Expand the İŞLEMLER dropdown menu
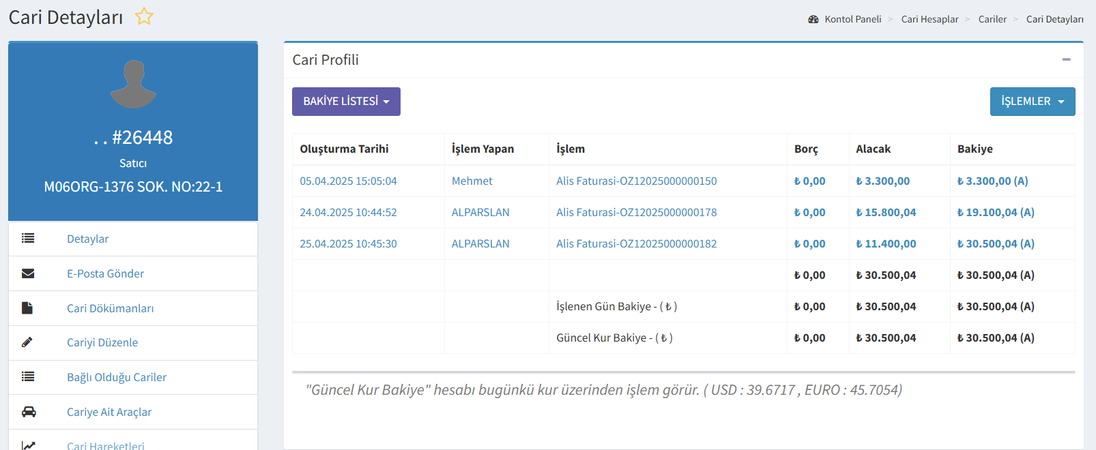 (x=1032, y=102)
